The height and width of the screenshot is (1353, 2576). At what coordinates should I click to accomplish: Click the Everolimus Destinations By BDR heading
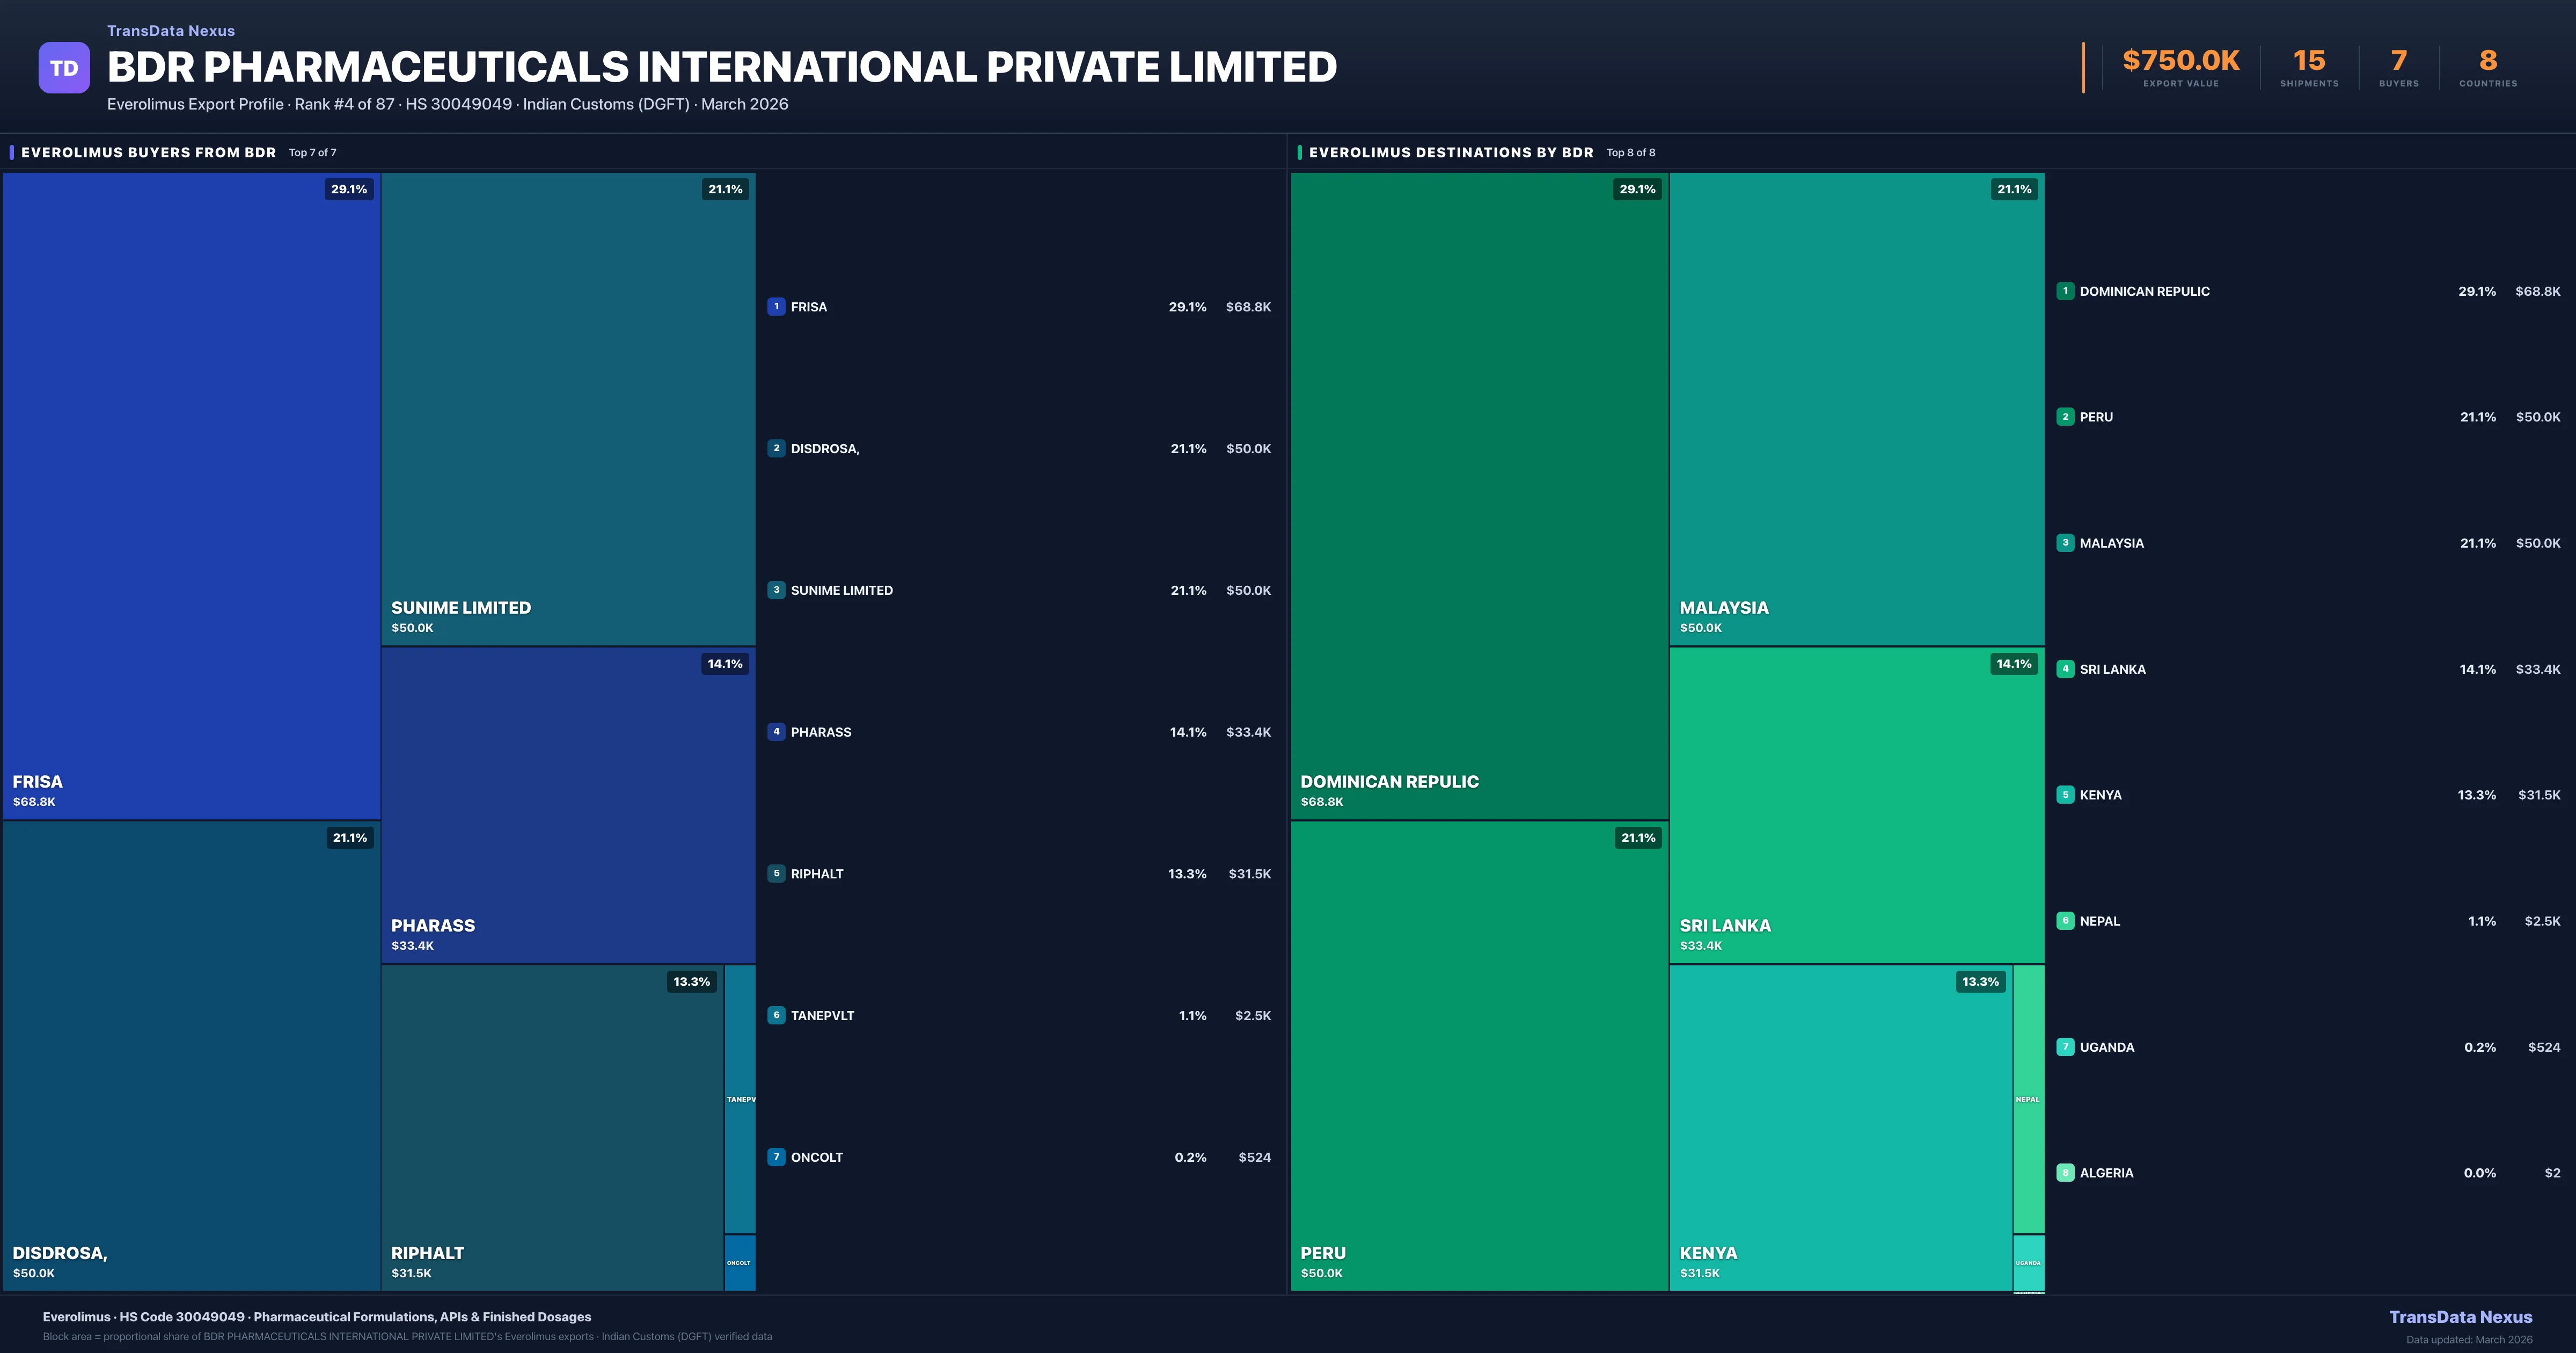click(x=1450, y=152)
